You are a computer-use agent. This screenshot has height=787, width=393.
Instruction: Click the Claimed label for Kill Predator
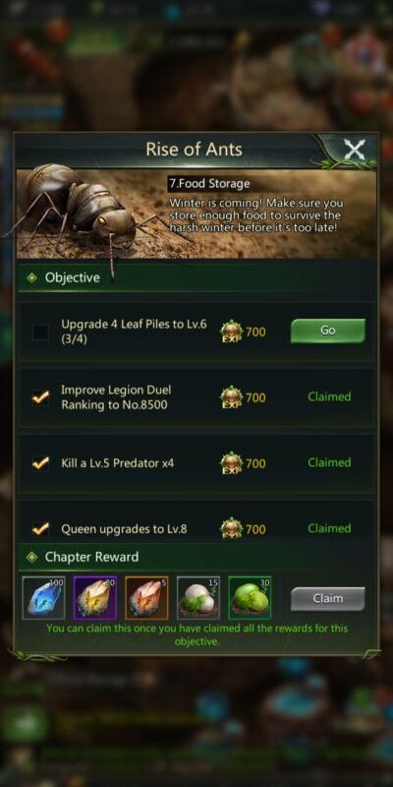(x=329, y=462)
